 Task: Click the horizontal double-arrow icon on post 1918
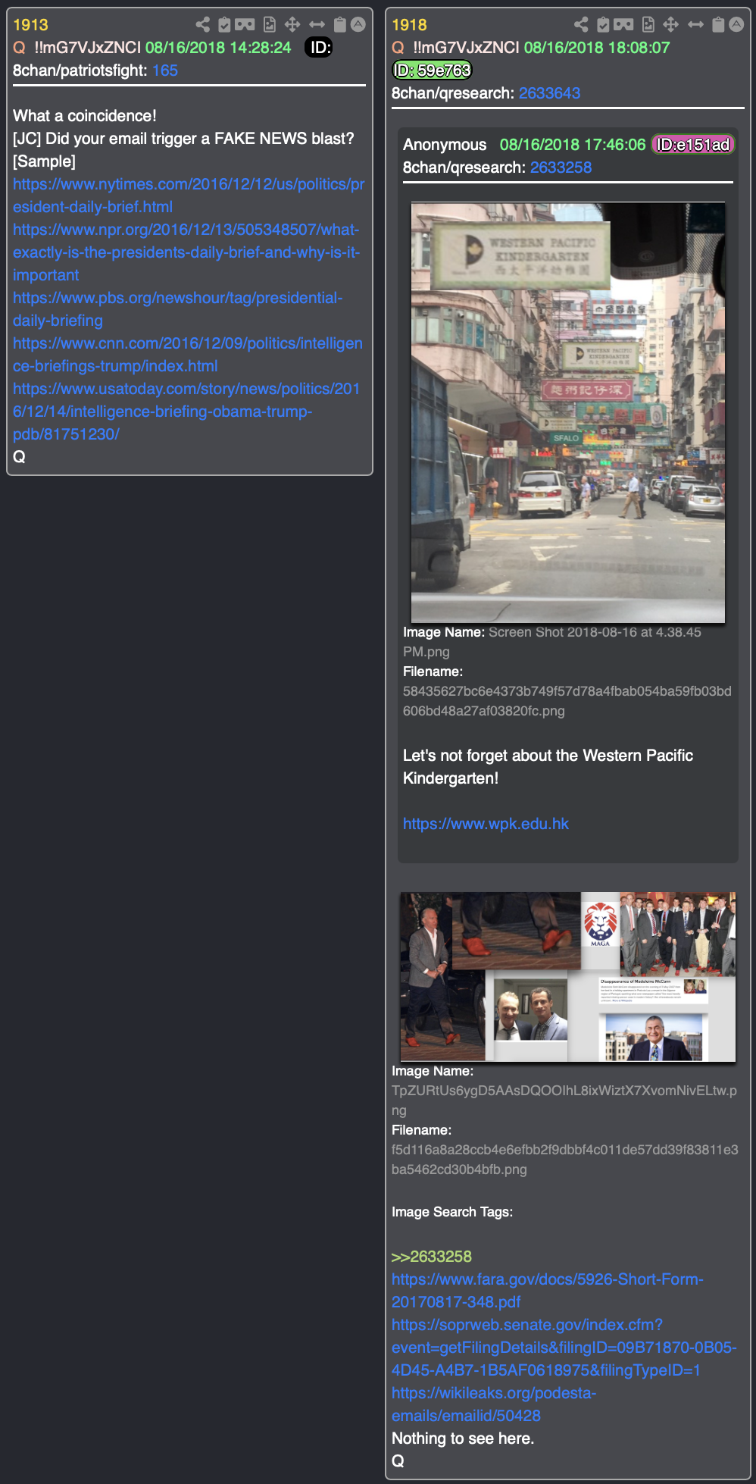(695, 24)
